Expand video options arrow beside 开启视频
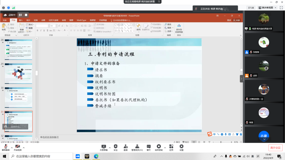 coord(24,148)
